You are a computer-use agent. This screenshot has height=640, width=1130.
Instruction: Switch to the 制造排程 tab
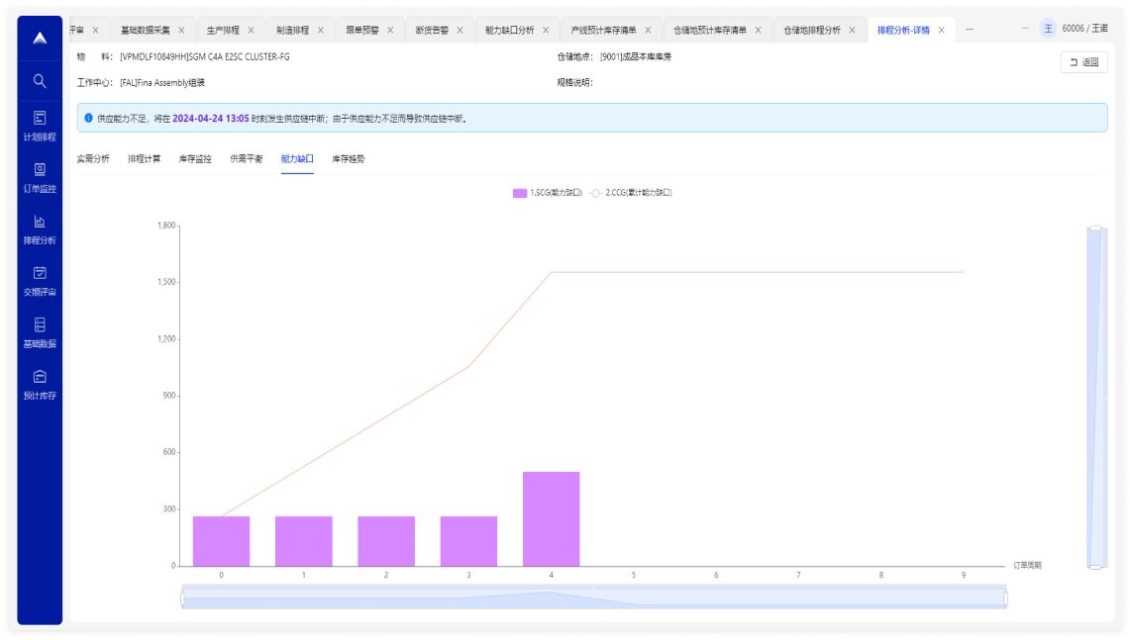pos(292,31)
